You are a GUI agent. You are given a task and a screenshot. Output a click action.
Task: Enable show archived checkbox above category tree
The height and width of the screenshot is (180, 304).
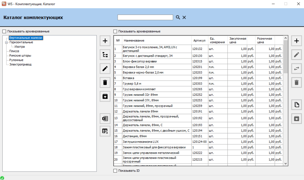(4, 31)
